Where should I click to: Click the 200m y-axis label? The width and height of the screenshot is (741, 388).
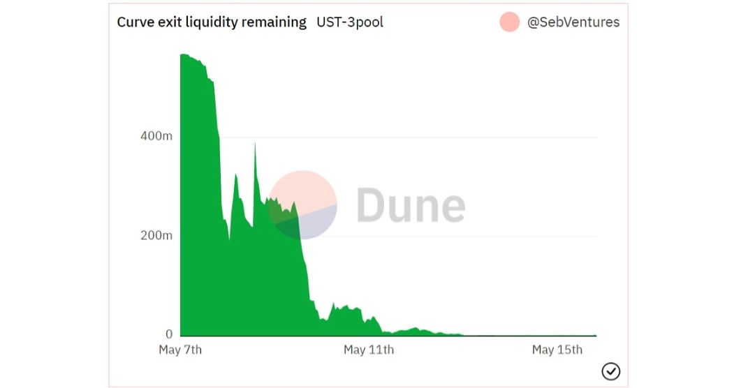(x=156, y=235)
